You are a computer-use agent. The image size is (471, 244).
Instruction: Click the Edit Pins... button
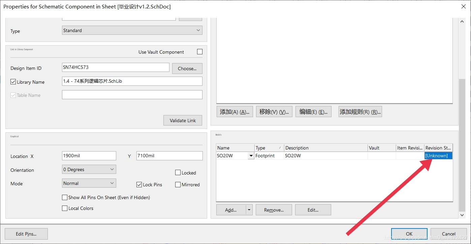click(x=26, y=234)
